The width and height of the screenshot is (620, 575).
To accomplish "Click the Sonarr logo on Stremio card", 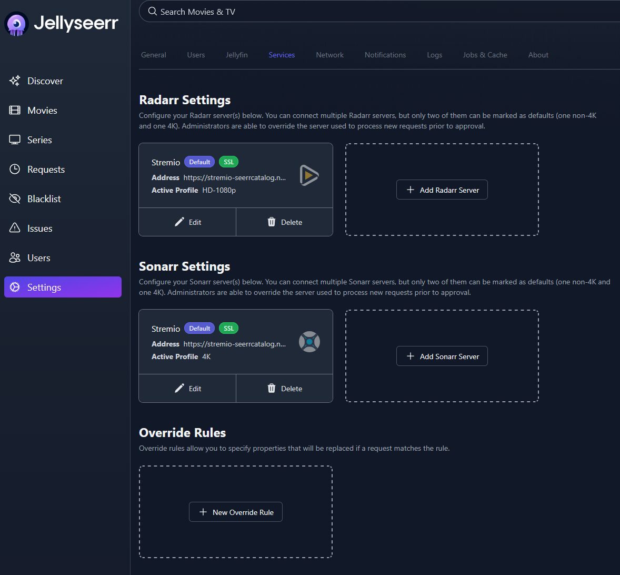I will [x=309, y=342].
